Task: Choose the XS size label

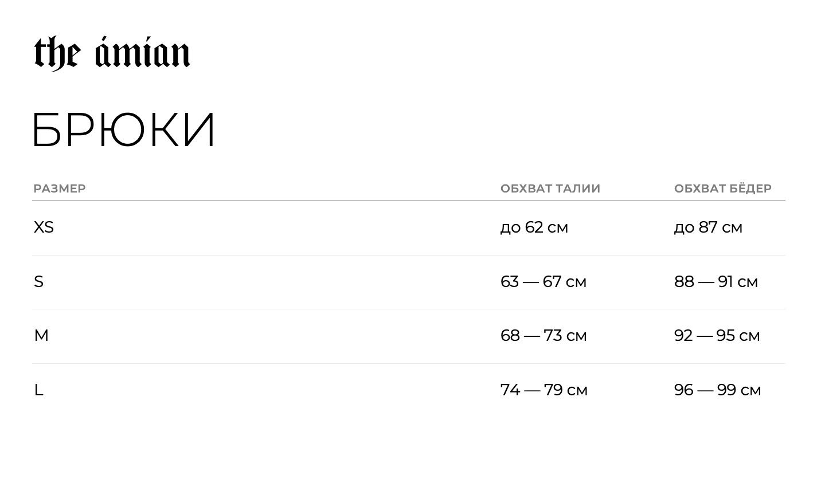Action: tap(44, 227)
